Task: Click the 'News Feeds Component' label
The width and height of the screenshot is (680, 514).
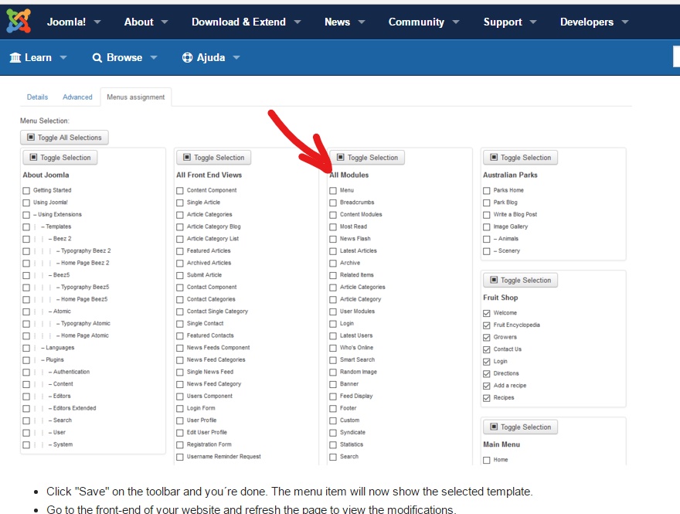Action: [218, 348]
